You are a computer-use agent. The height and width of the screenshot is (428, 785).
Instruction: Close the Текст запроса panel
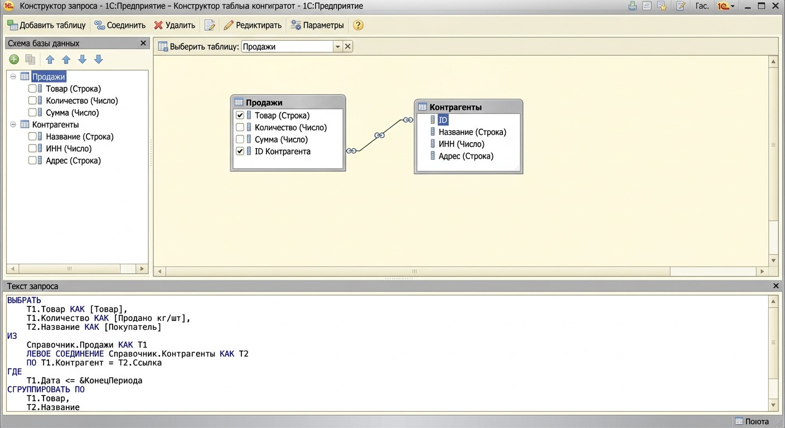tap(776, 286)
